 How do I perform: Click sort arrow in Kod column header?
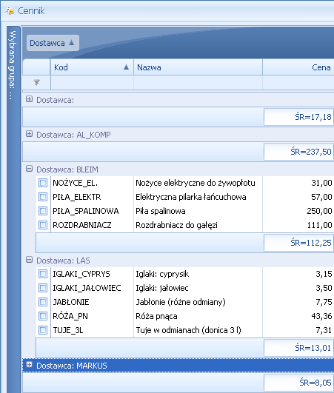126,67
